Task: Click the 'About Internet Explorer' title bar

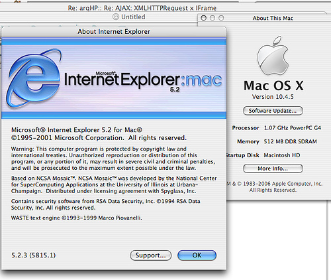Action: point(114,32)
